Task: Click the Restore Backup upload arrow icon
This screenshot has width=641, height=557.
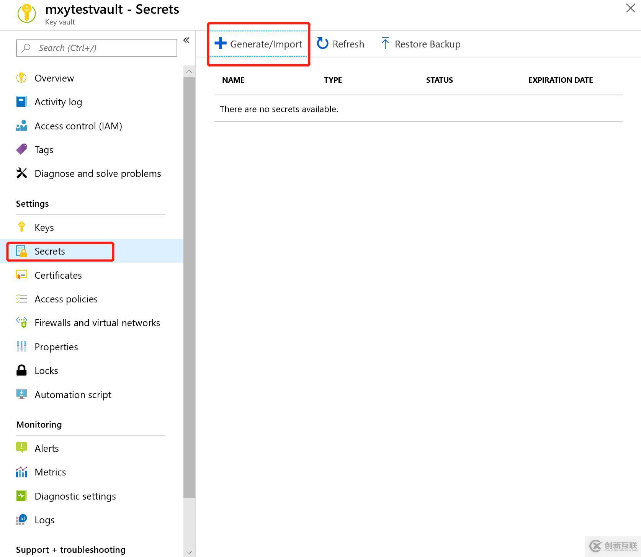Action: point(385,44)
